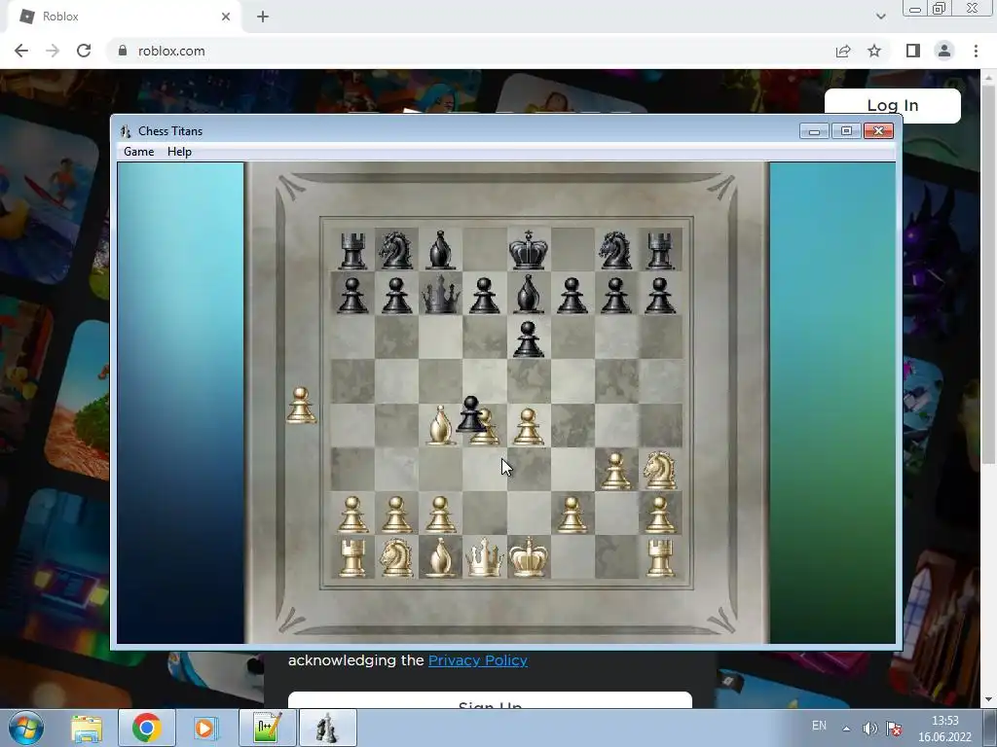997x747 pixels.
Task: Open the Privacy Policy link
Action: click(477, 660)
